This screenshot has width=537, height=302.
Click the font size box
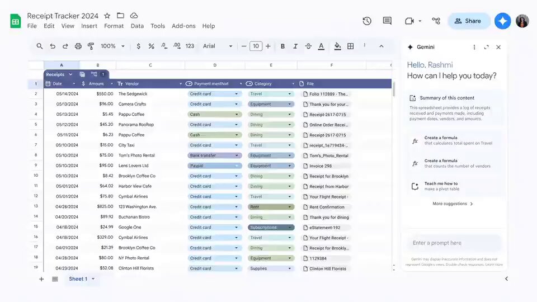[x=256, y=46]
